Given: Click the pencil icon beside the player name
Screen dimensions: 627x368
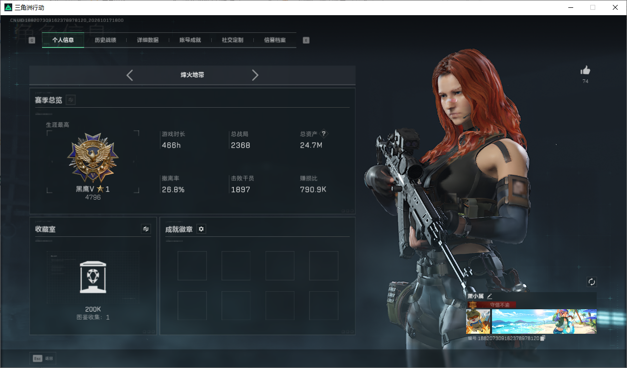Looking at the screenshot, I should coord(489,296).
